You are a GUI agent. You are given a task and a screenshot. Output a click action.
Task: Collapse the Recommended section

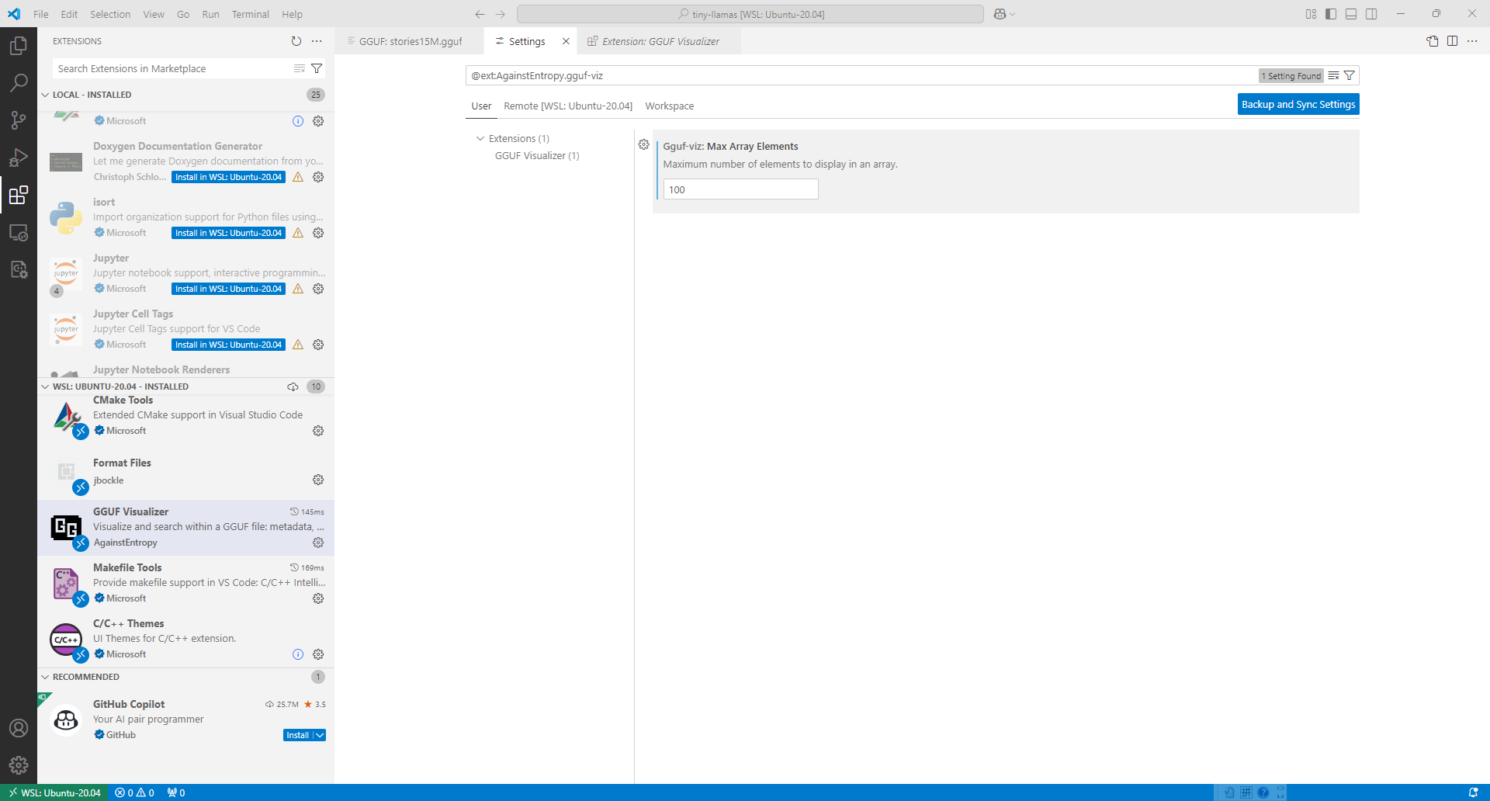[45, 677]
